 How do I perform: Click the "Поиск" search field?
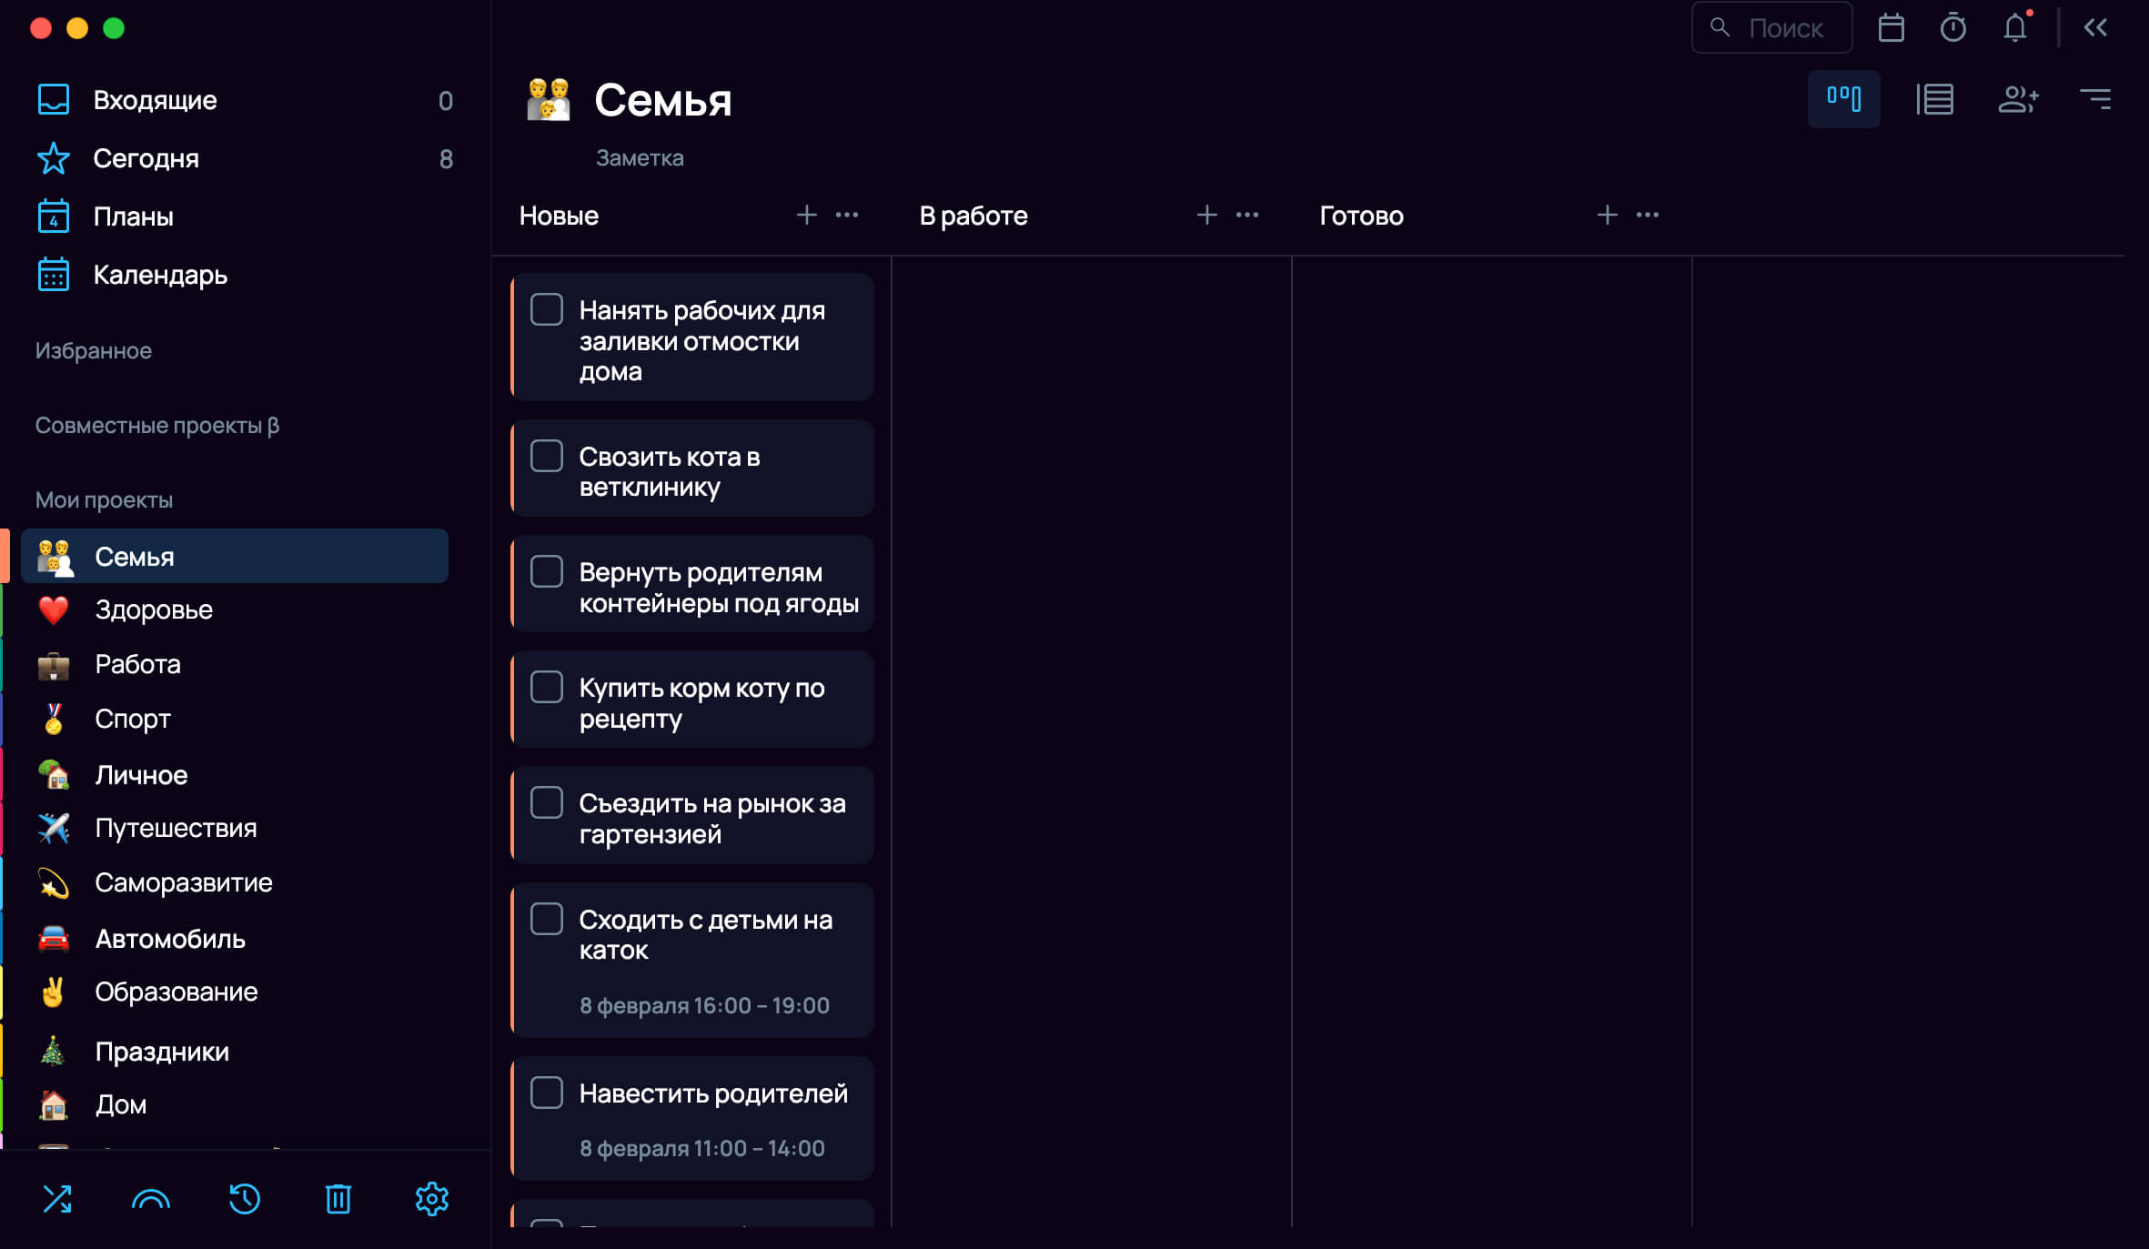[1771, 28]
